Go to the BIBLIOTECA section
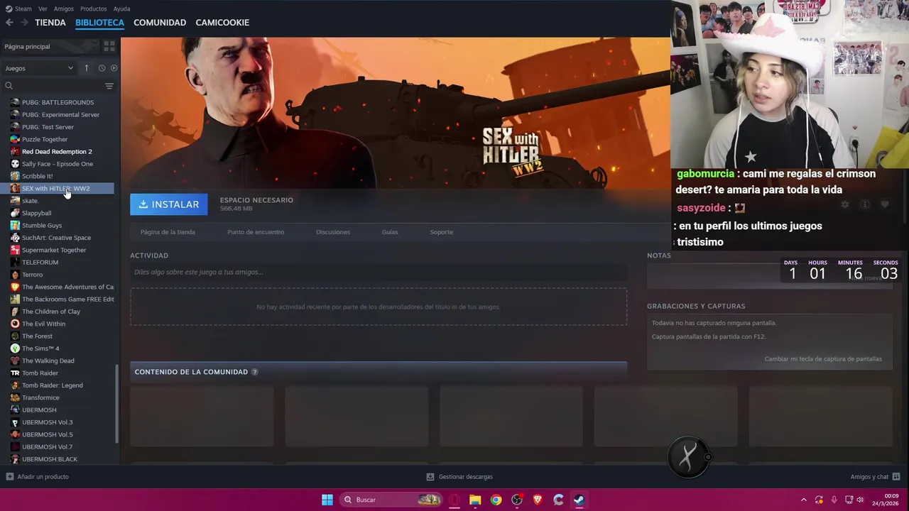The width and height of the screenshot is (909, 511). 99,23
